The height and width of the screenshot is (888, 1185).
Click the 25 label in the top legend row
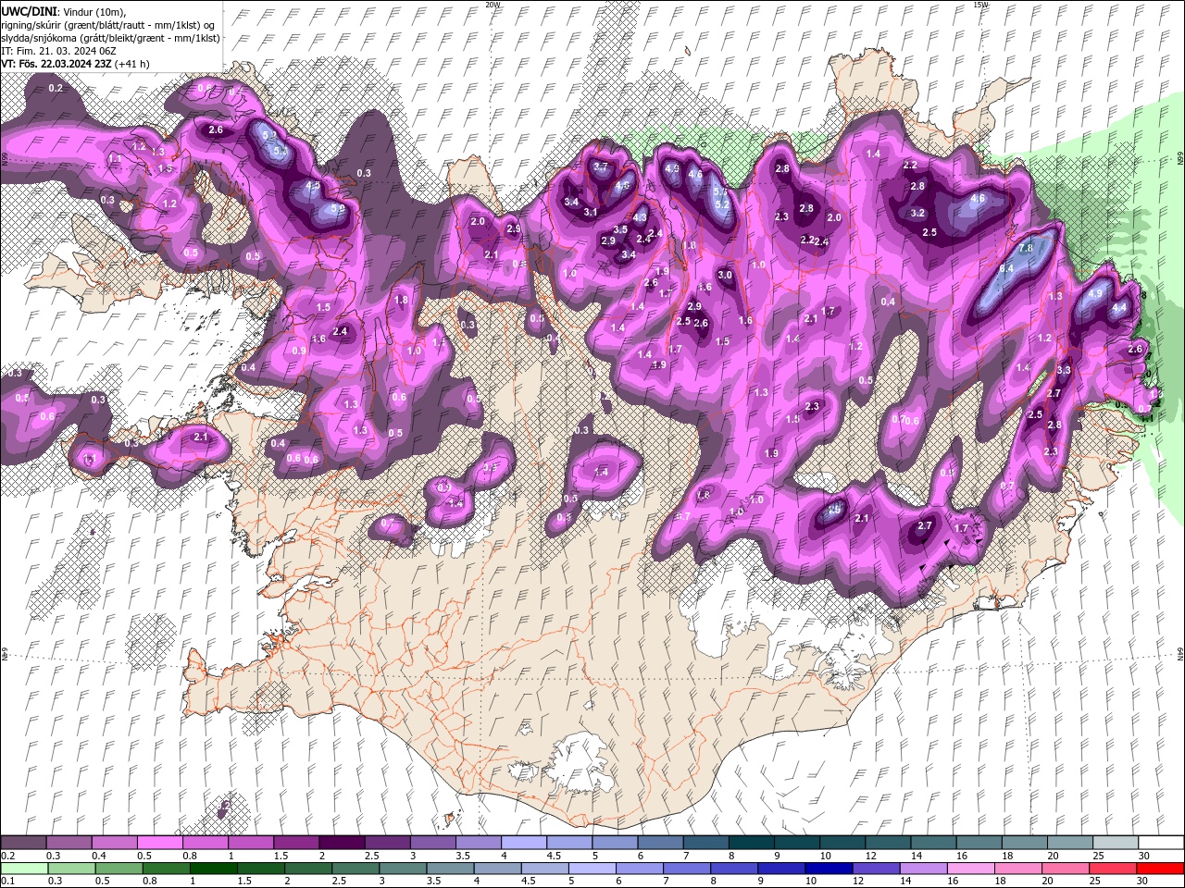(1097, 856)
